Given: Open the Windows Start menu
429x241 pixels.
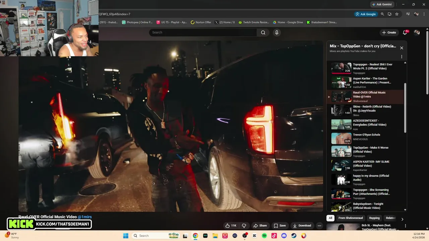Looking at the screenshot, I should click(126, 236).
